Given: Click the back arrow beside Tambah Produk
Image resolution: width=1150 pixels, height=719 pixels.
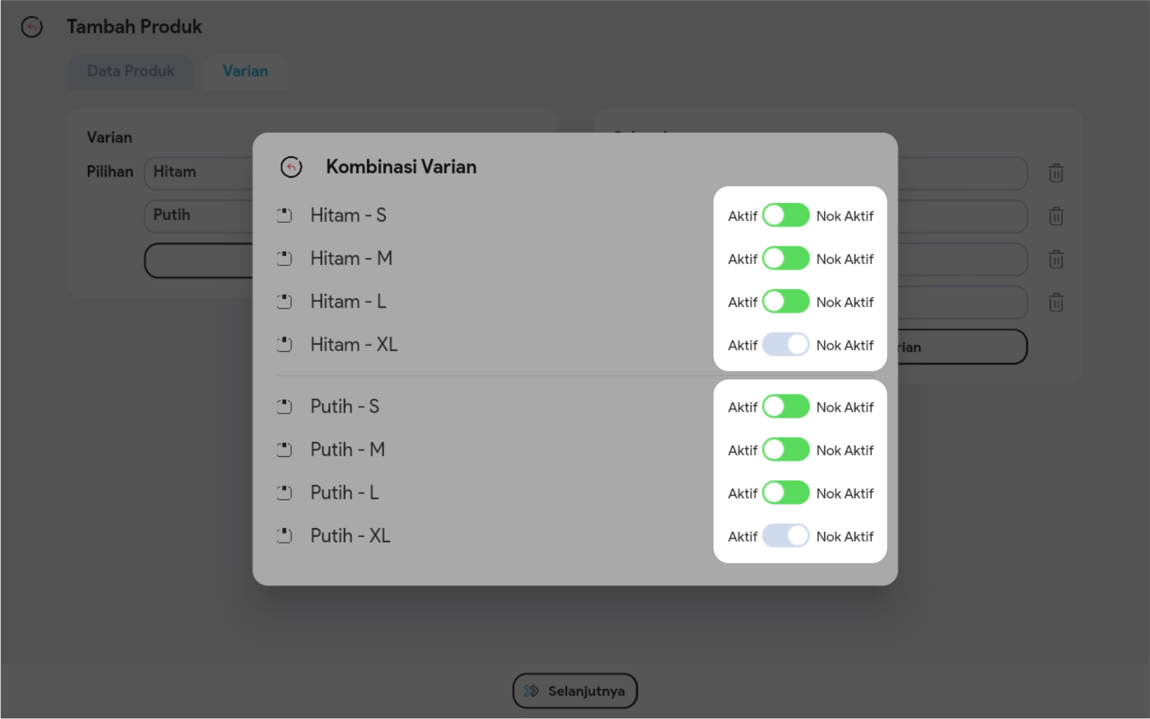Looking at the screenshot, I should tap(31, 27).
